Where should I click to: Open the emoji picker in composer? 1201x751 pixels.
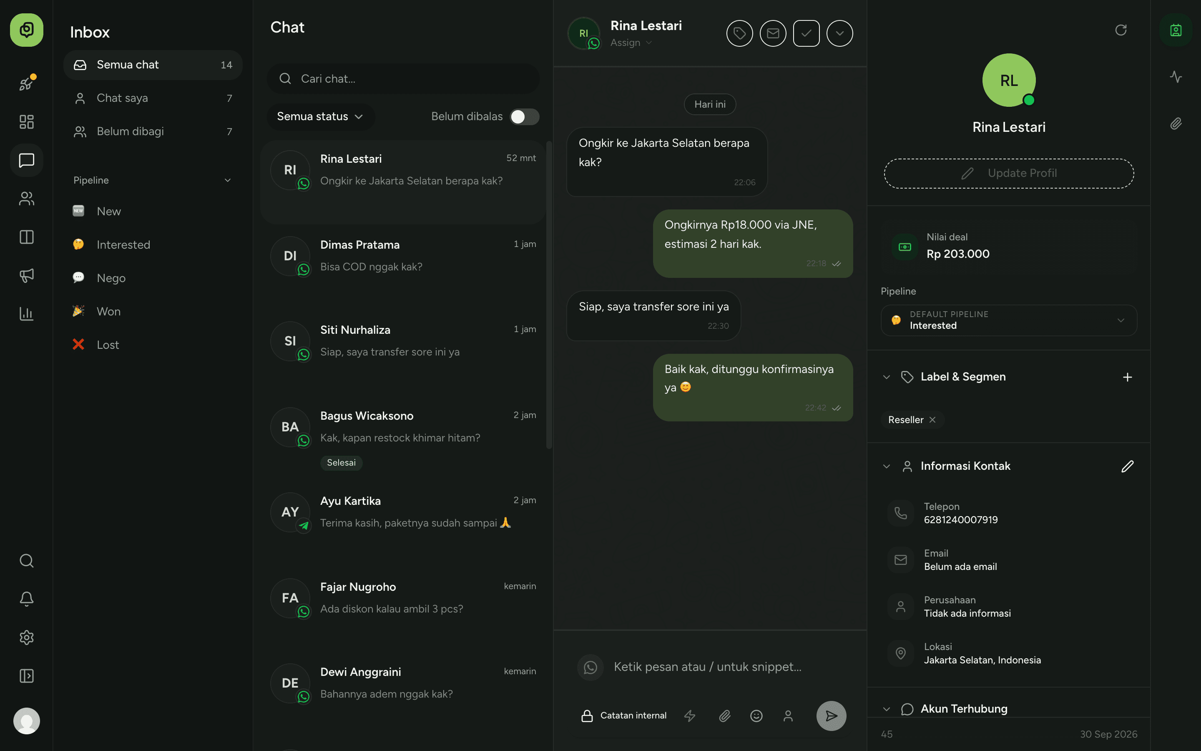(x=756, y=716)
